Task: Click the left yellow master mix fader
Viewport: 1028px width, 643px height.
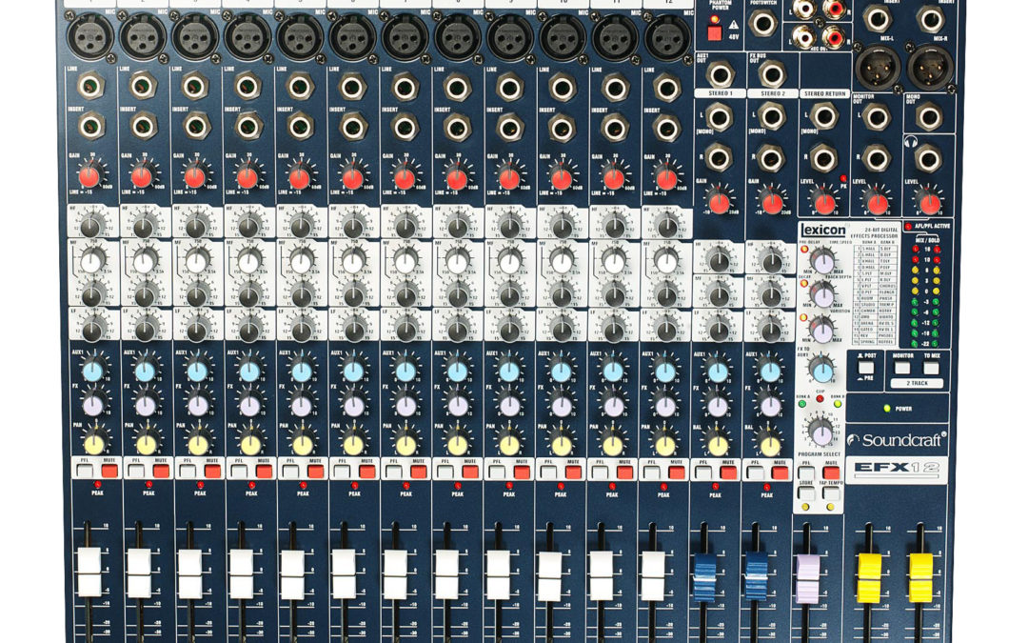Action: (869, 578)
